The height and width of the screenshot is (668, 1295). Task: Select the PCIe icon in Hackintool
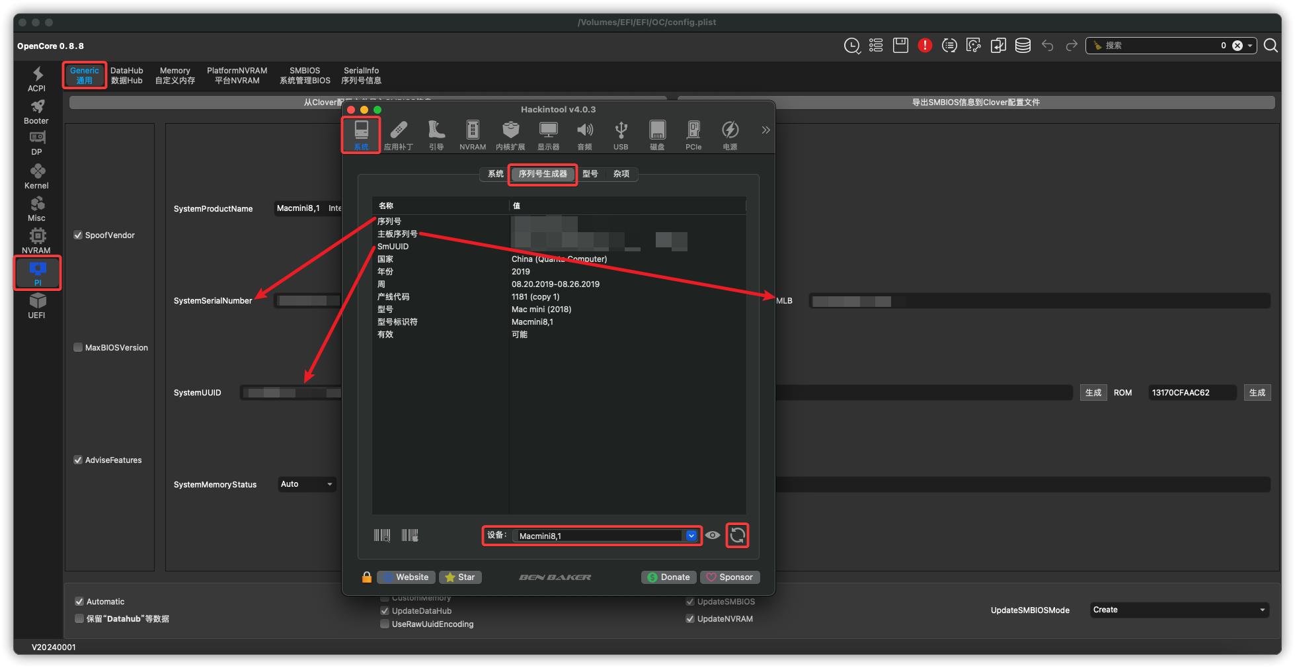tap(693, 134)
